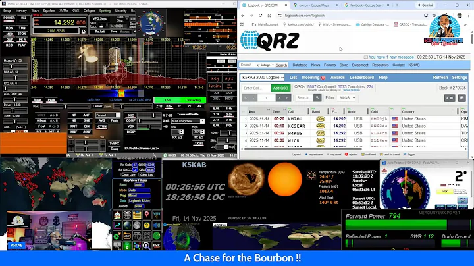Image resolution: width=474 pixels, height=266 pixels.
Task: Open the yellow calendar icon in map tools
Action: pos(137,215)
